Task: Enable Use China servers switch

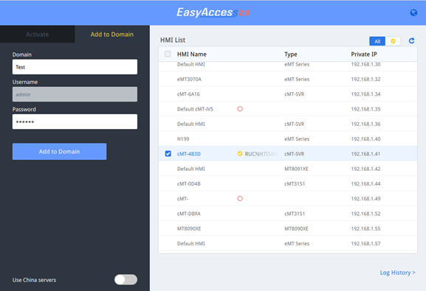Action: click(x=126, y=280)
